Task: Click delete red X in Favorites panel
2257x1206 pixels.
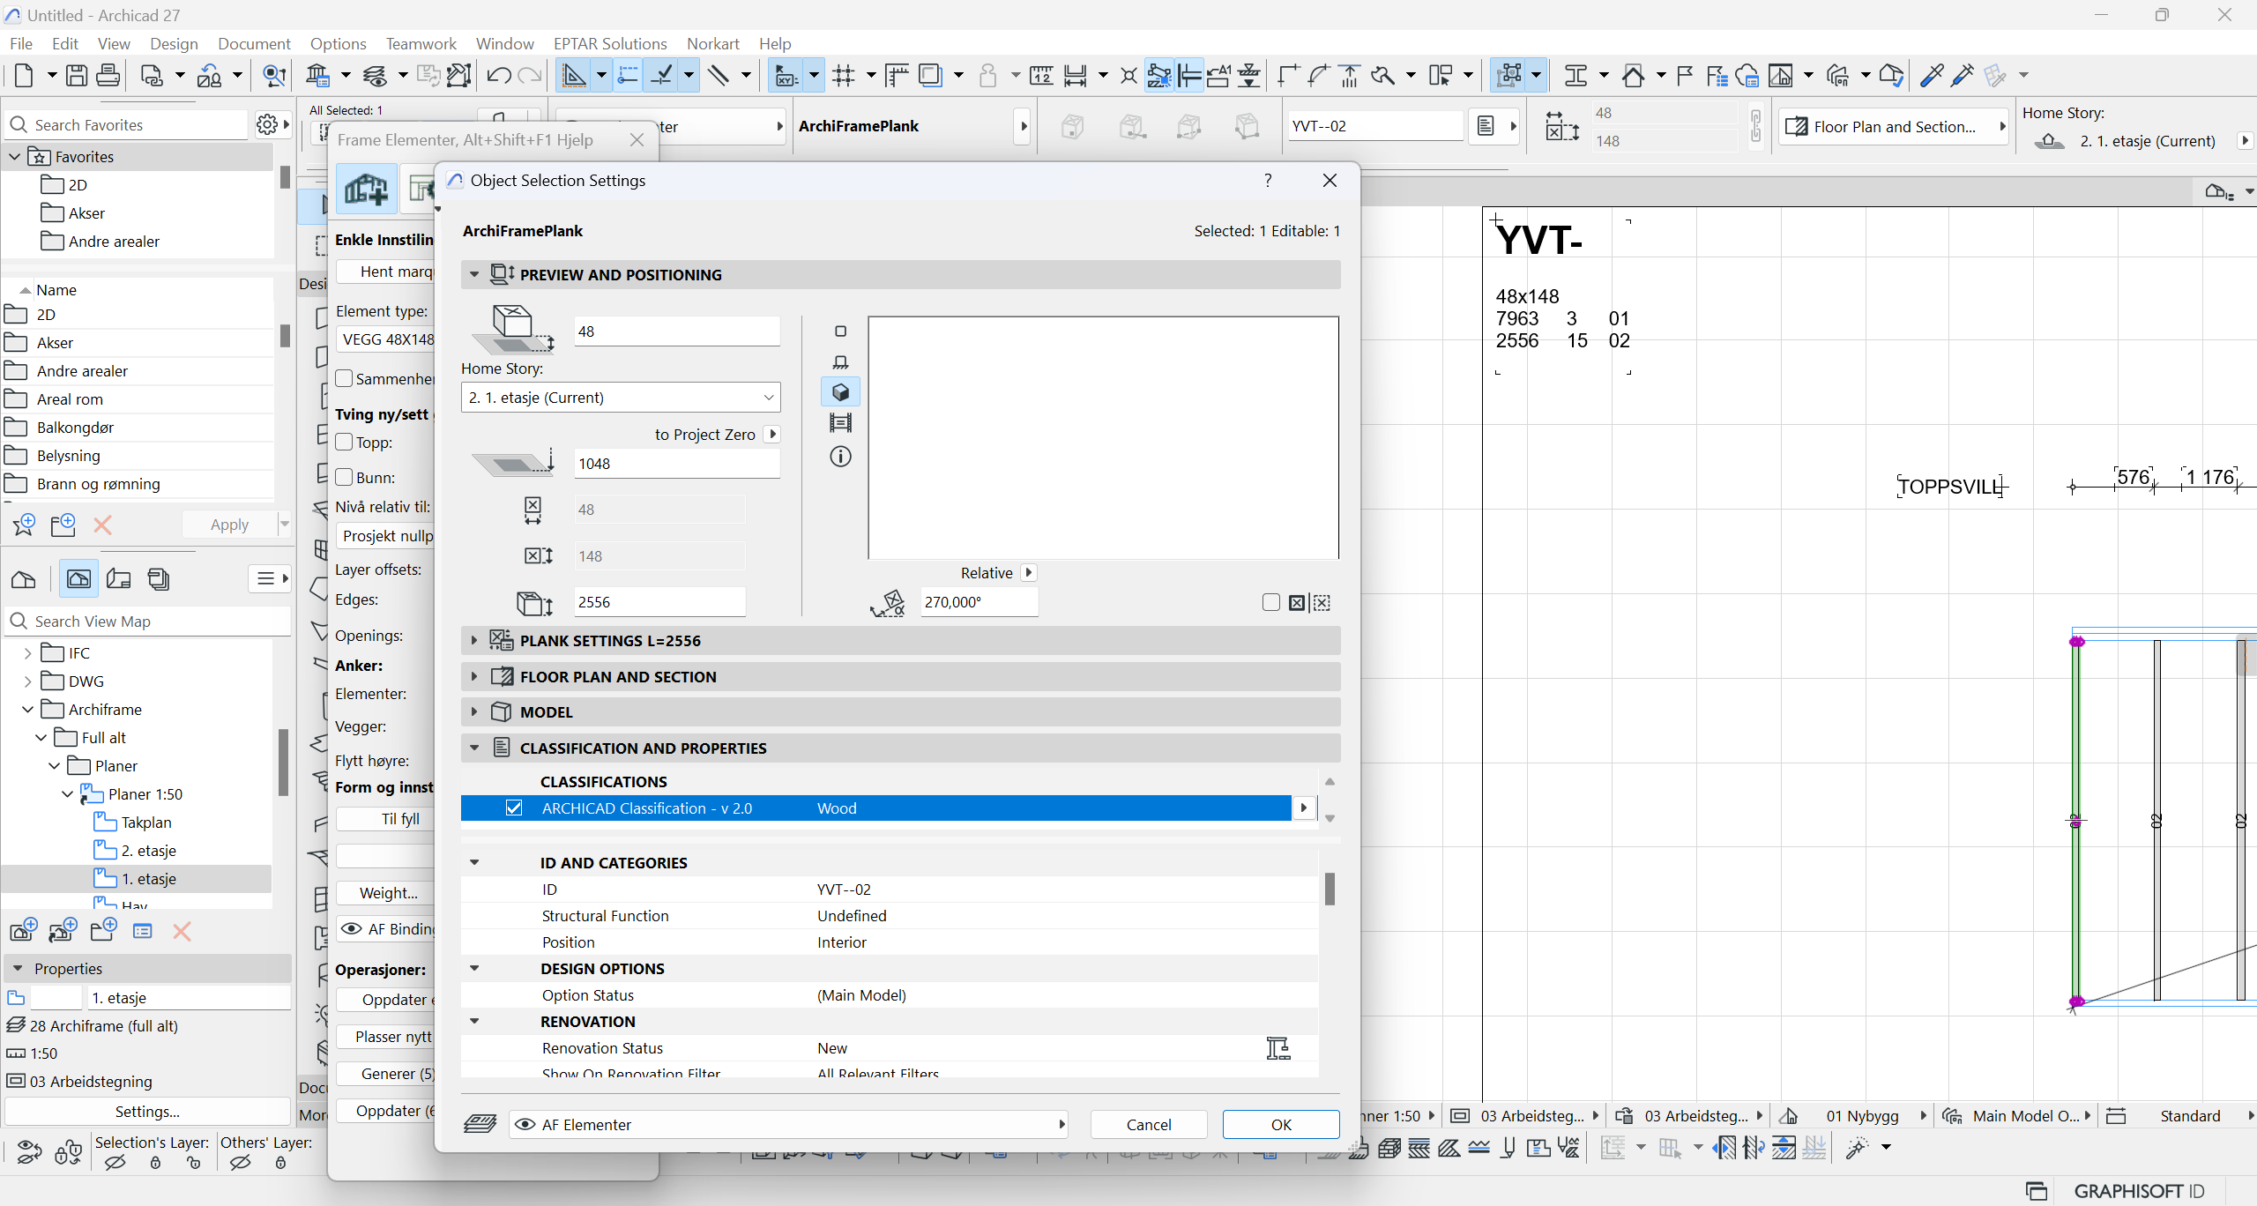Action: click(x=102, y=525)
